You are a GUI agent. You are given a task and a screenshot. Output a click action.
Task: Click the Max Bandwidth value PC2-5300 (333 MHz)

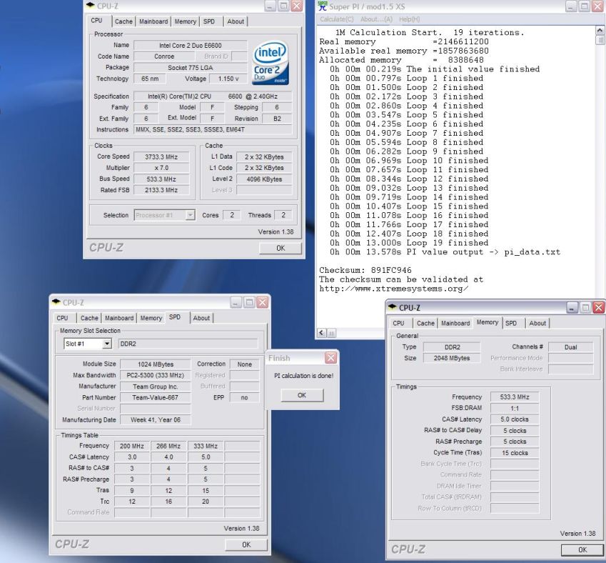pos(156,375)
